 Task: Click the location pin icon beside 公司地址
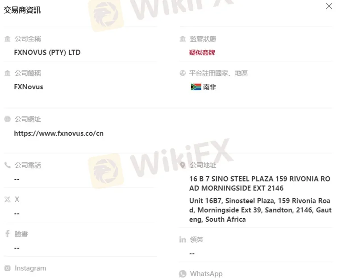click(183, 165)
